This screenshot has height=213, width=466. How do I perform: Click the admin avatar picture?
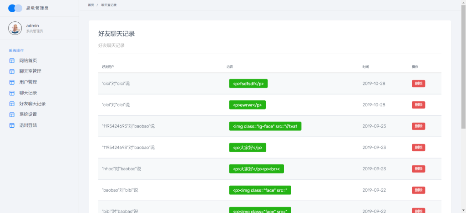click(15, 28)
